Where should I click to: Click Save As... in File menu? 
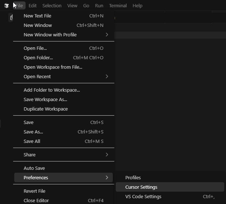coord(33,132)
